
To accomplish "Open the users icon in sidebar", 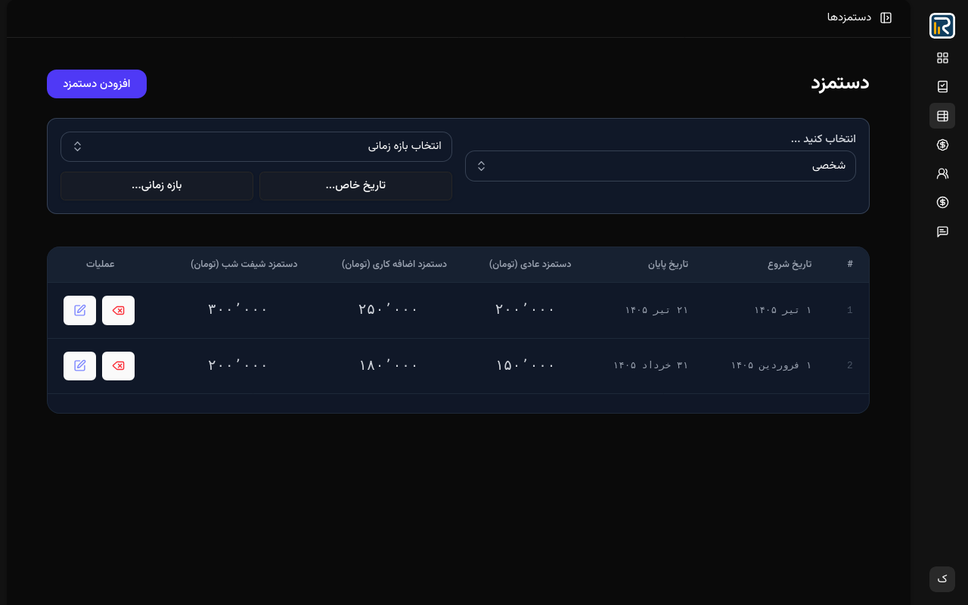I will point(942,173).
